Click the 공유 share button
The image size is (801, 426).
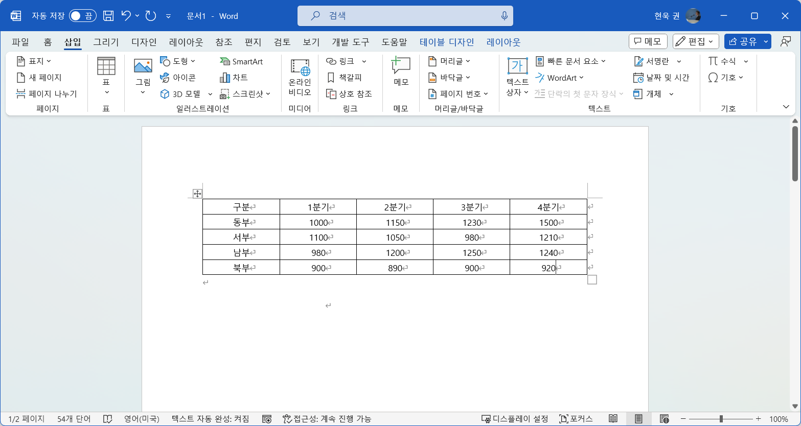[x=742, y=41]
